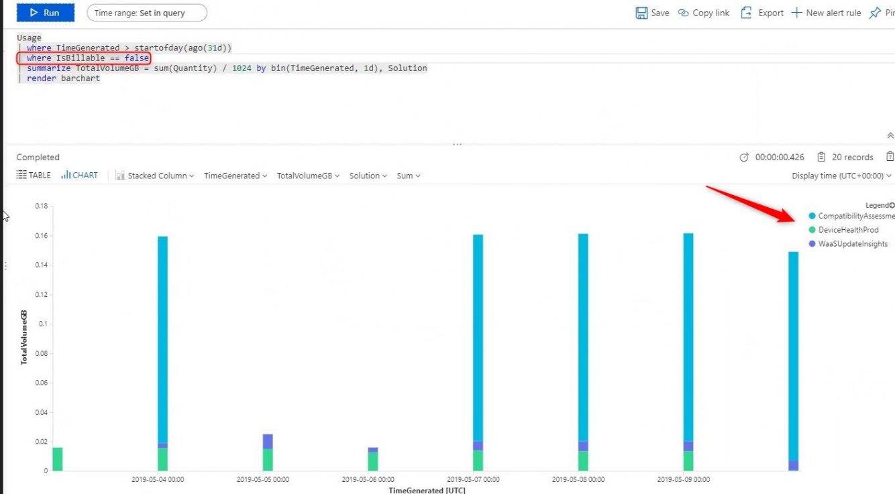Select the CHART view tab

click(79, 174)
